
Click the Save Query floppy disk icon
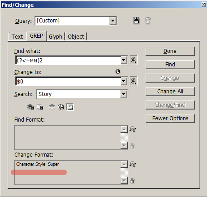click(136, 20)
